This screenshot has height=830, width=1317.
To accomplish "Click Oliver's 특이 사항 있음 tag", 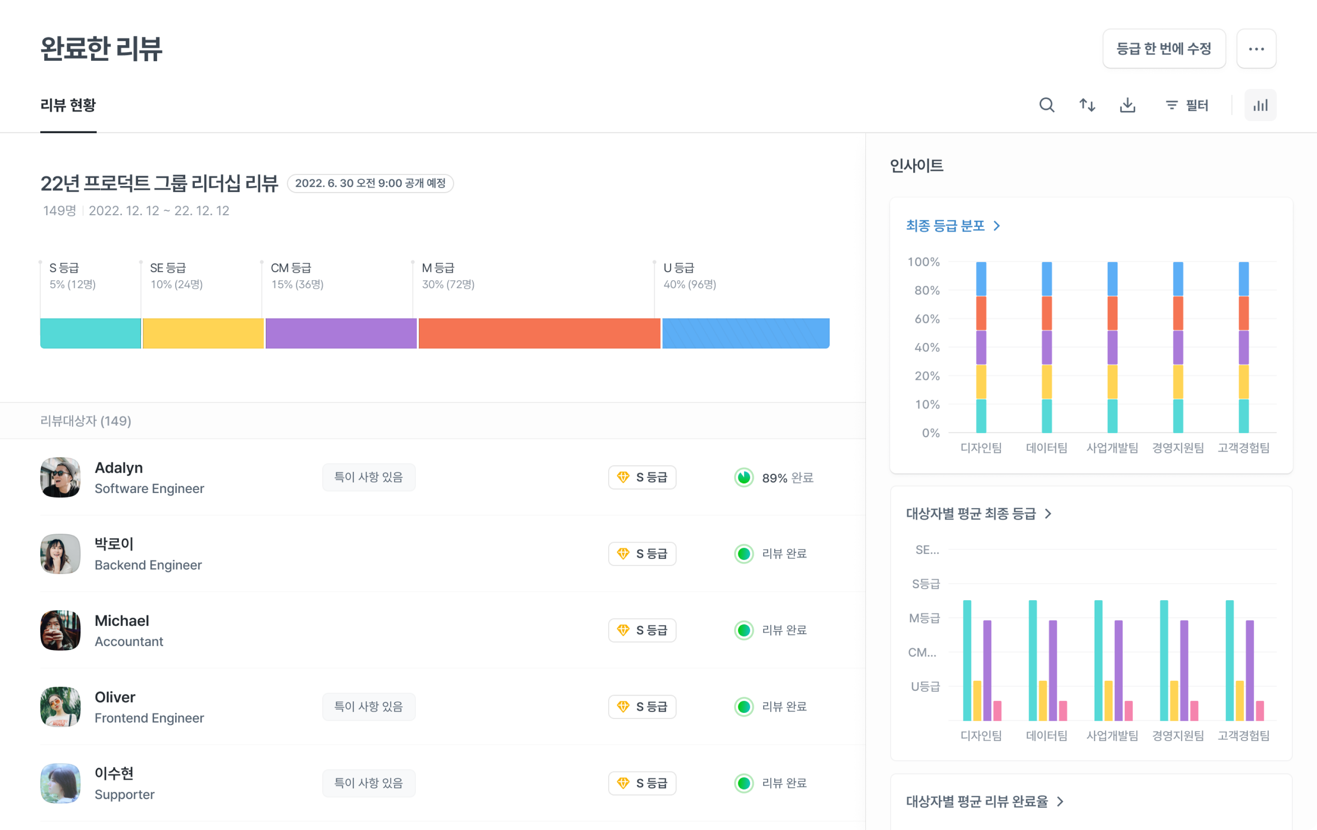I will [x=368, y=706].
